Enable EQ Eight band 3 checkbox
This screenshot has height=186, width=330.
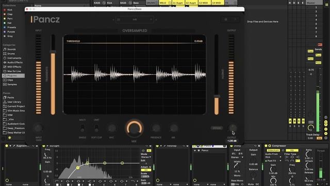click(79, 184)
